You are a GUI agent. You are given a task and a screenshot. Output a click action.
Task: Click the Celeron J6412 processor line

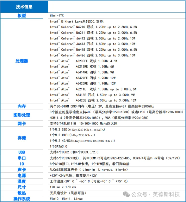[x=93, y=38]
